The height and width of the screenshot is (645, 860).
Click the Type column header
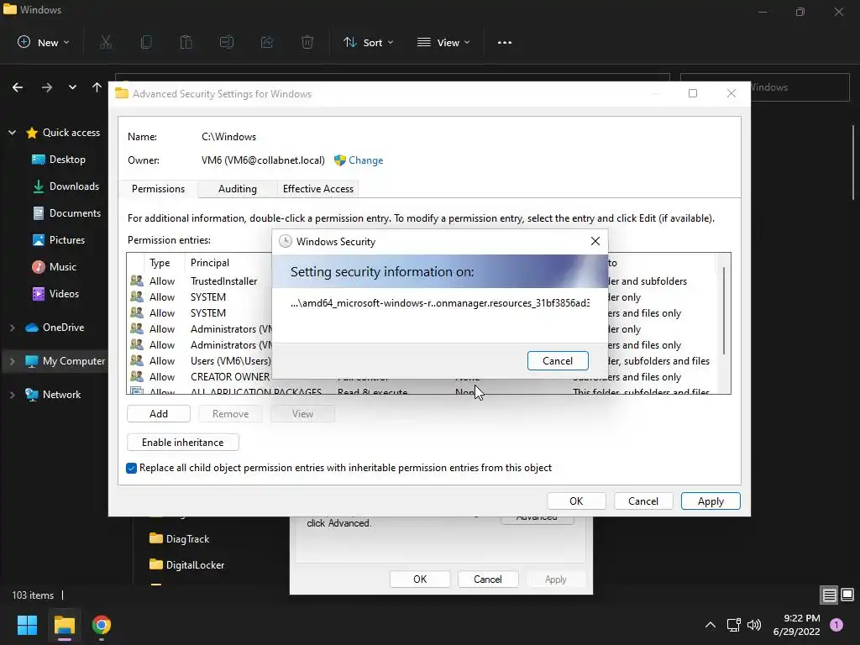160,263
